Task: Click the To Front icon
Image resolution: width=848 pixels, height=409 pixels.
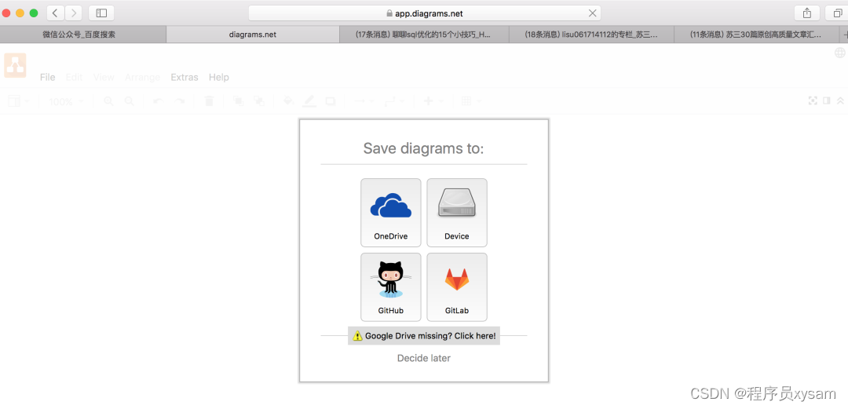Action: click(x=237, y=101)
